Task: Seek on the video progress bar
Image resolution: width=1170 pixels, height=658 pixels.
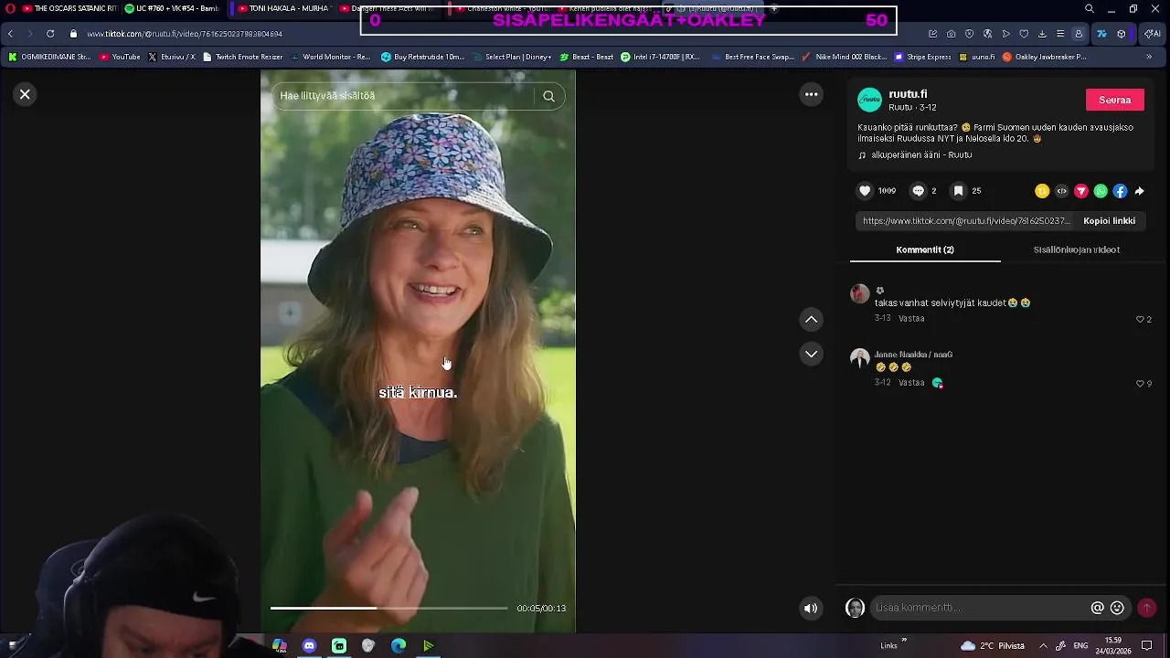Action: [388, 608]
